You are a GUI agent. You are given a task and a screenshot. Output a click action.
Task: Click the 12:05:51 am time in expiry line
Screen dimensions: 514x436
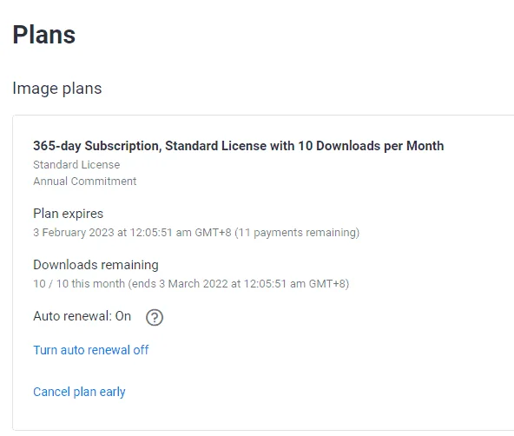click(161, 233)
